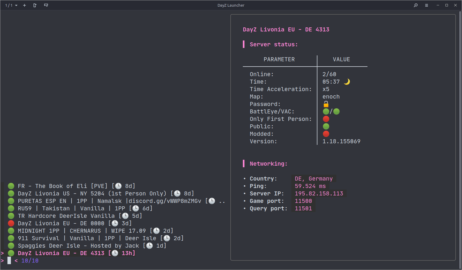Image resolution: width=462 pixels, height=270 pixels.
Task: Click the VAC green indicator
Action: pos(337,112)
